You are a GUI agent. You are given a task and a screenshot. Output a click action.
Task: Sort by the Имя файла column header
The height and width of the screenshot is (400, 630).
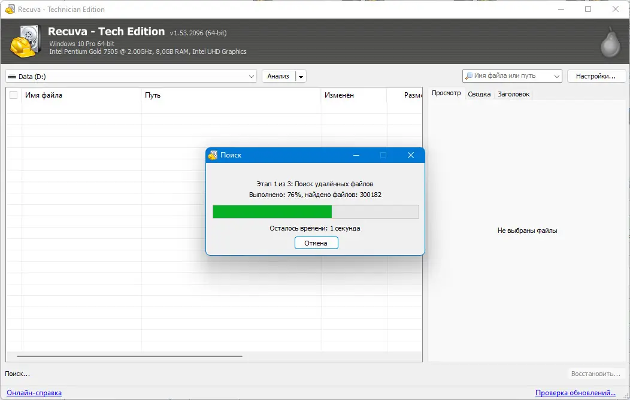pyautogui.click(x=81, y=95)
